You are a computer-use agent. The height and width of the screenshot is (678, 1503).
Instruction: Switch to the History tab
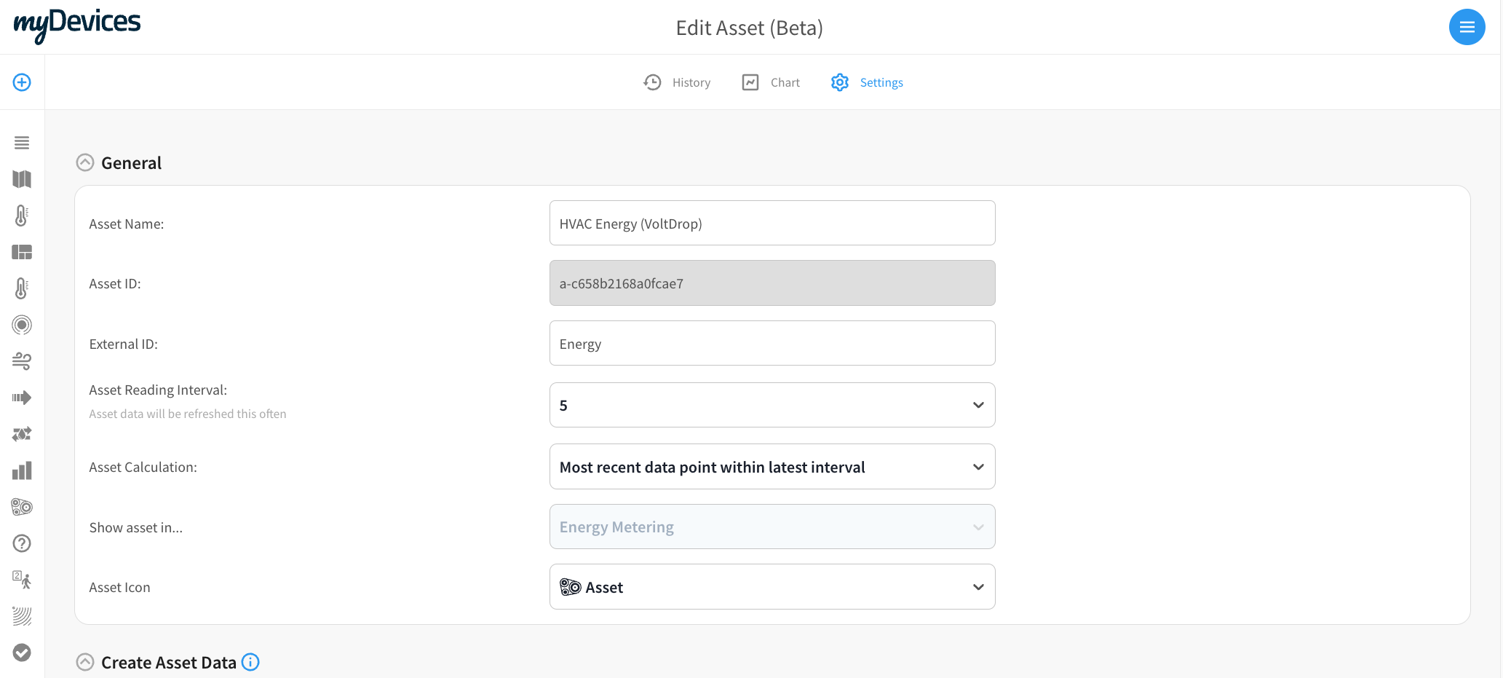[677, 82]
